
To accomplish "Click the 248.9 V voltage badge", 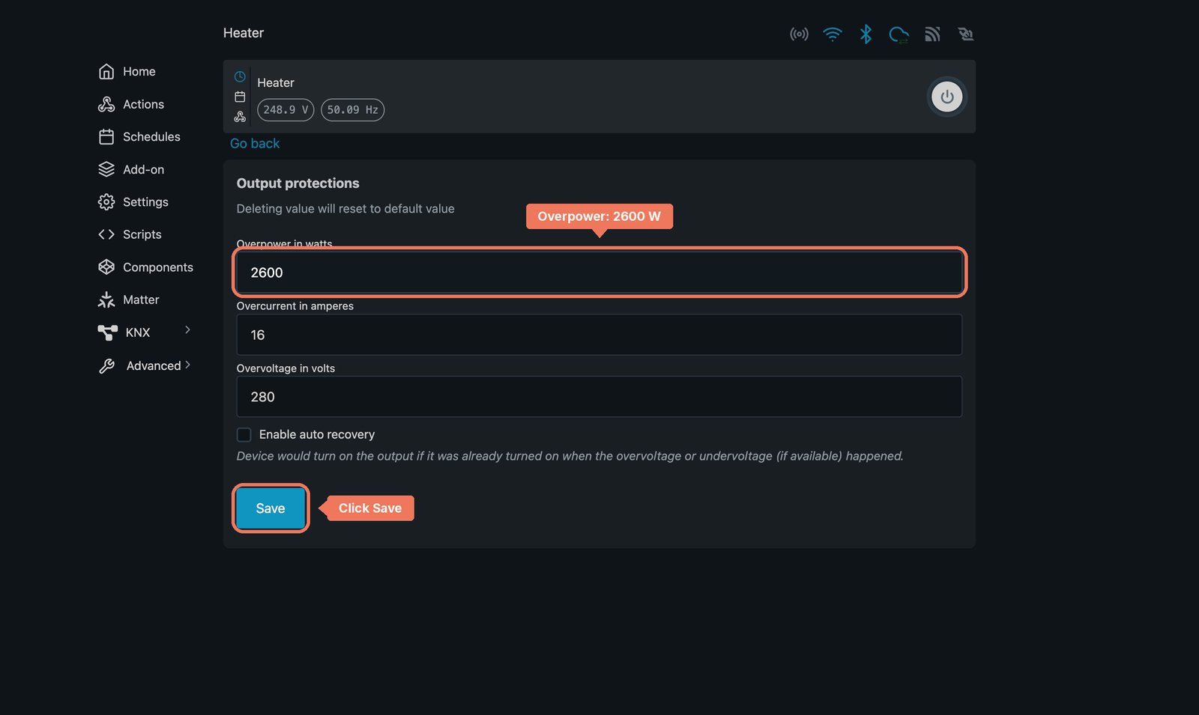I will tap(286, 109).
